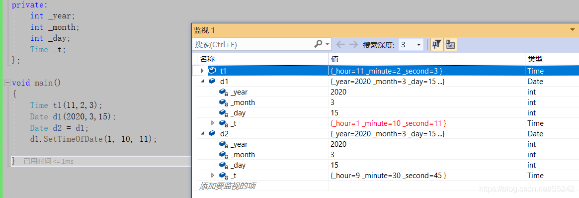Expand the _t member under d2
This screenshot has height=198, width=579.
click(212, 175)
